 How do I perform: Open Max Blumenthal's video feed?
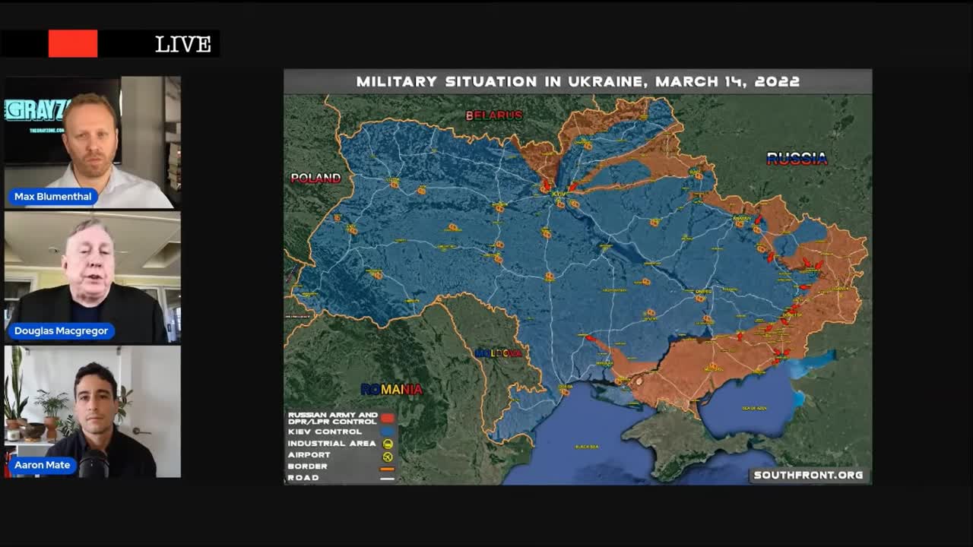pyautogui.click(x=93, y=142)
